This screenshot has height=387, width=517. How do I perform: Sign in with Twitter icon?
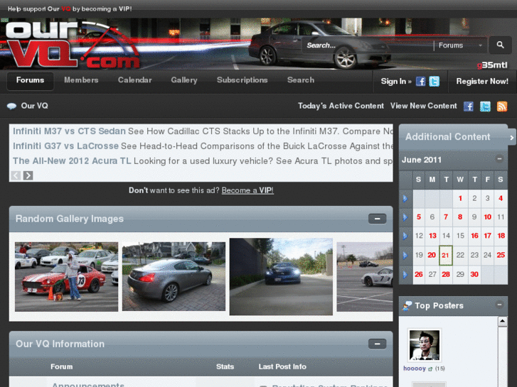(434, 82)
